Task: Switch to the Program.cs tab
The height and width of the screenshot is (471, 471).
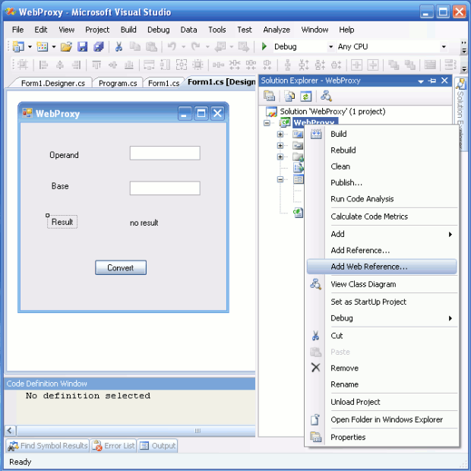Action: click(118, 84)
